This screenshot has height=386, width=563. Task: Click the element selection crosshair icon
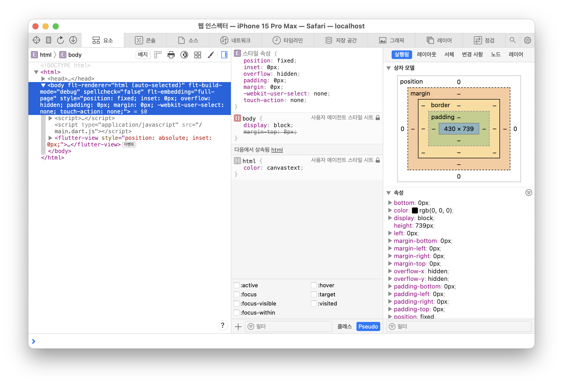coord(36,40)
